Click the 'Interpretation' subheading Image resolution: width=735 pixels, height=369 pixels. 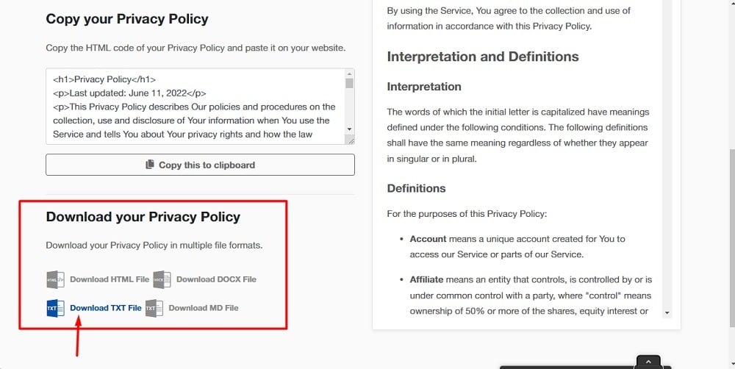(424, 87)
